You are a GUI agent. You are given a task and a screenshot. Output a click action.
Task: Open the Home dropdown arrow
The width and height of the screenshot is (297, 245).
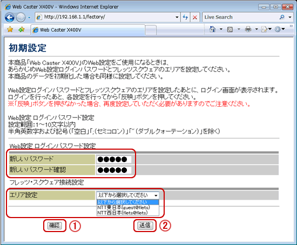pyautogui.click(x=221, y=29)
